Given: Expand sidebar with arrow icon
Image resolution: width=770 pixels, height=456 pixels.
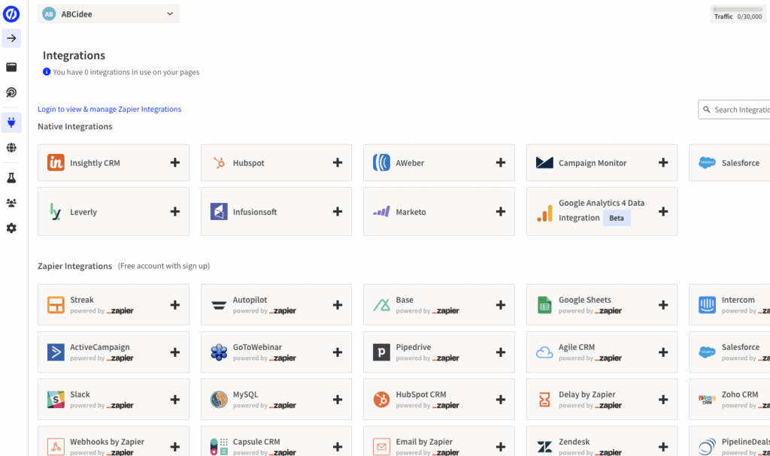Looking at the screenshot, I should [x=11, y=38].
